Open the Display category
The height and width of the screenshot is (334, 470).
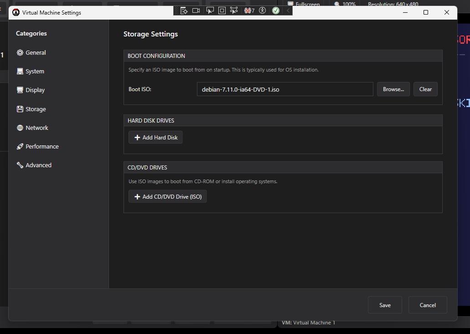pos(31,90)
